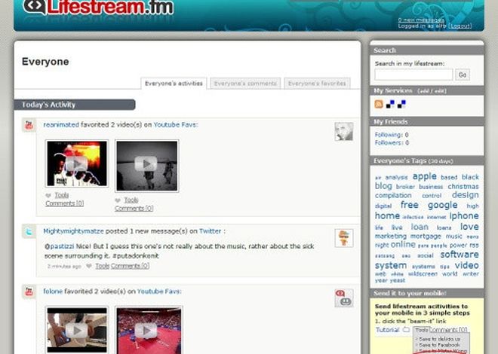Open reanimated's avatar picture
The height and width of the screenshot is (354, 498).
coord(344,131)
